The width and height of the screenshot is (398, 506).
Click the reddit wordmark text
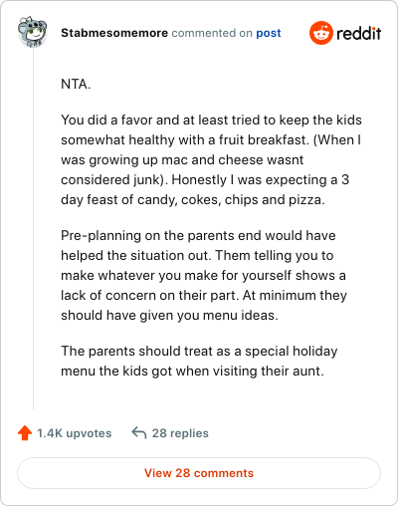(x=358, y=33)
